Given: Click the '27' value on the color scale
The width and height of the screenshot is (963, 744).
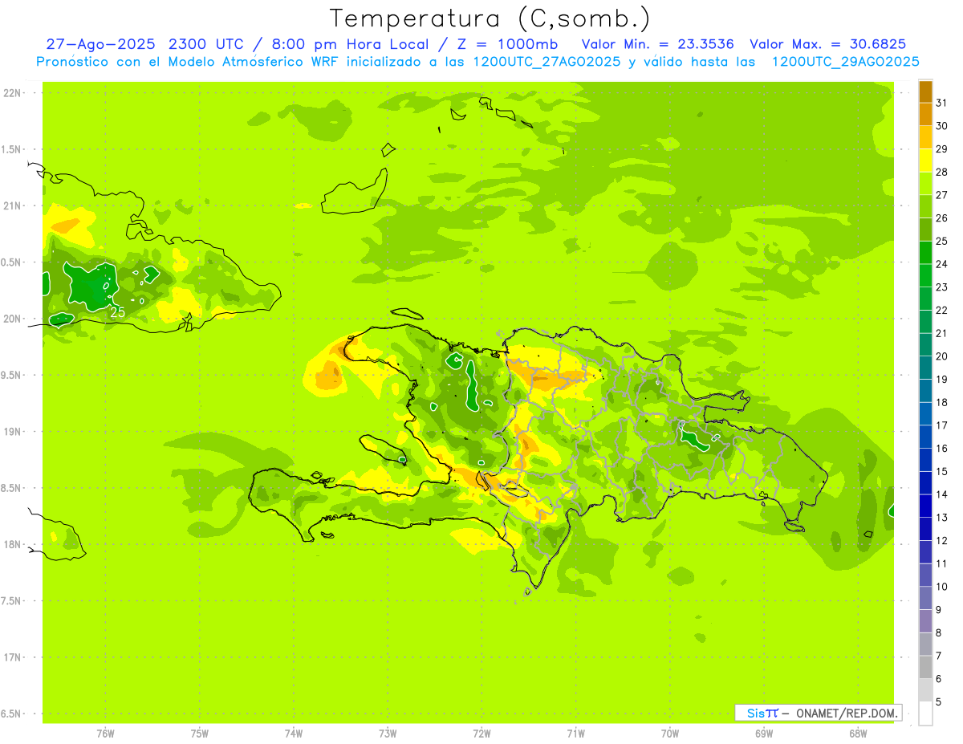Looking at the screenshot, I should click(942, 194).
